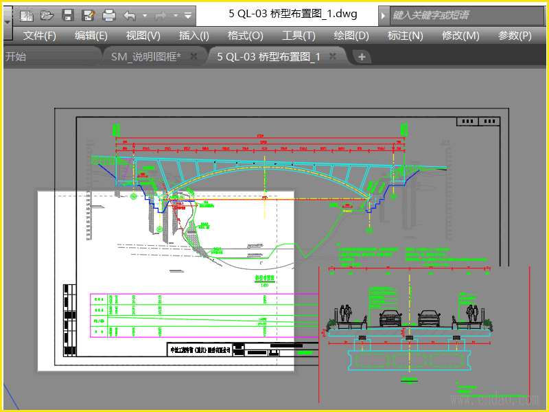This screenshot has width=549, height=412.
Task: Open the 插入(I) menu
Action: pyautogui.click(x=194, y=36)
